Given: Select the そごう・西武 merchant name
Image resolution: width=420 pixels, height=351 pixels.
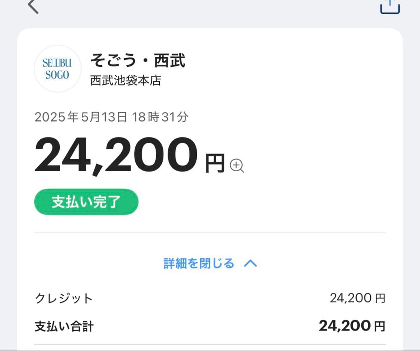Looking at the screenshot, I should point(138,61).
